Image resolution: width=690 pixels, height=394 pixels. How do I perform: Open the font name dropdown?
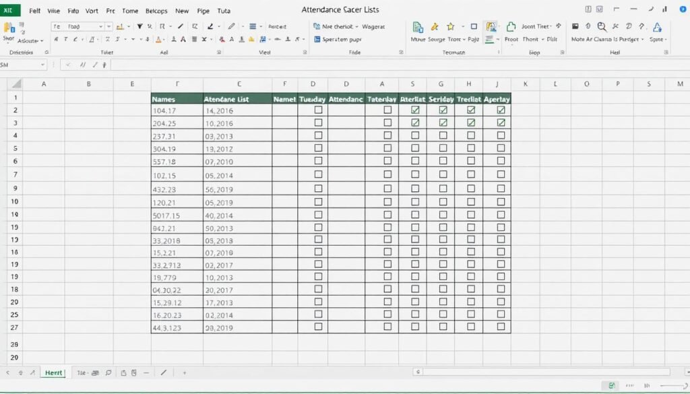101,26
